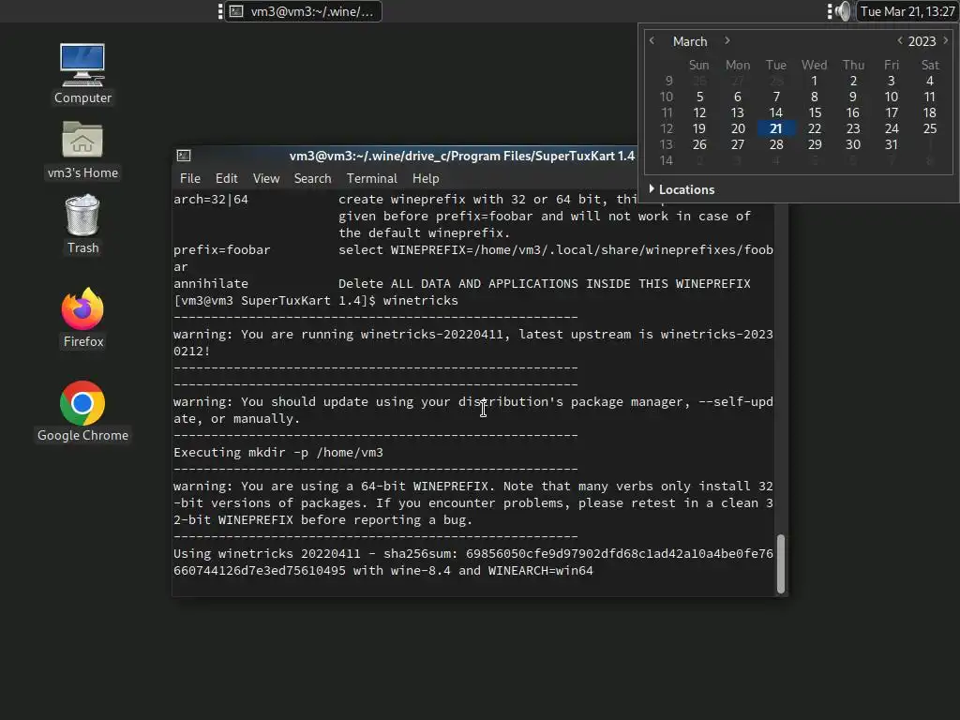The width and height of the screenshot is (960, 720).
Task: Select March 14 in the calendar
Action: point(775,112)
